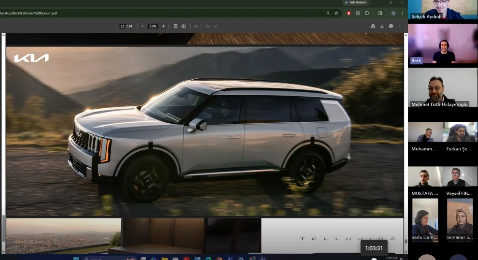Open the red recording extension icon

tap(349, 13)
